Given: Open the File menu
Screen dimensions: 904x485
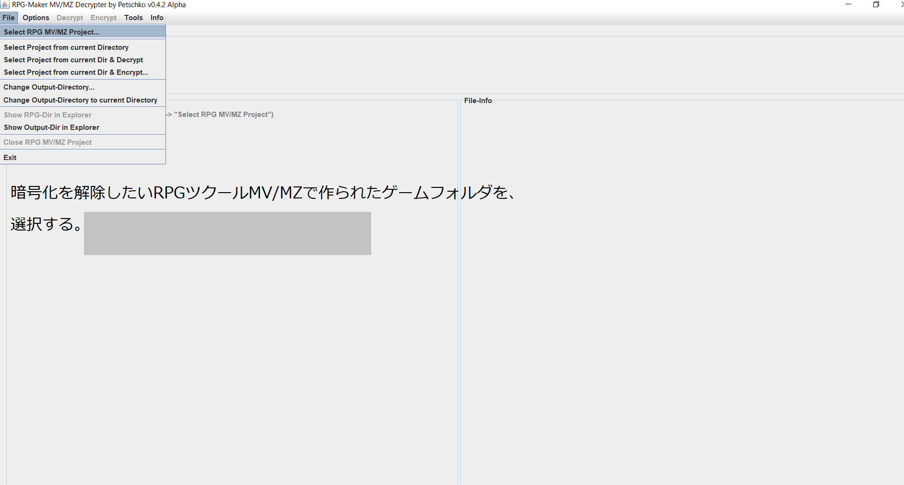Looking at the screenshot, I should coord(9,18).
